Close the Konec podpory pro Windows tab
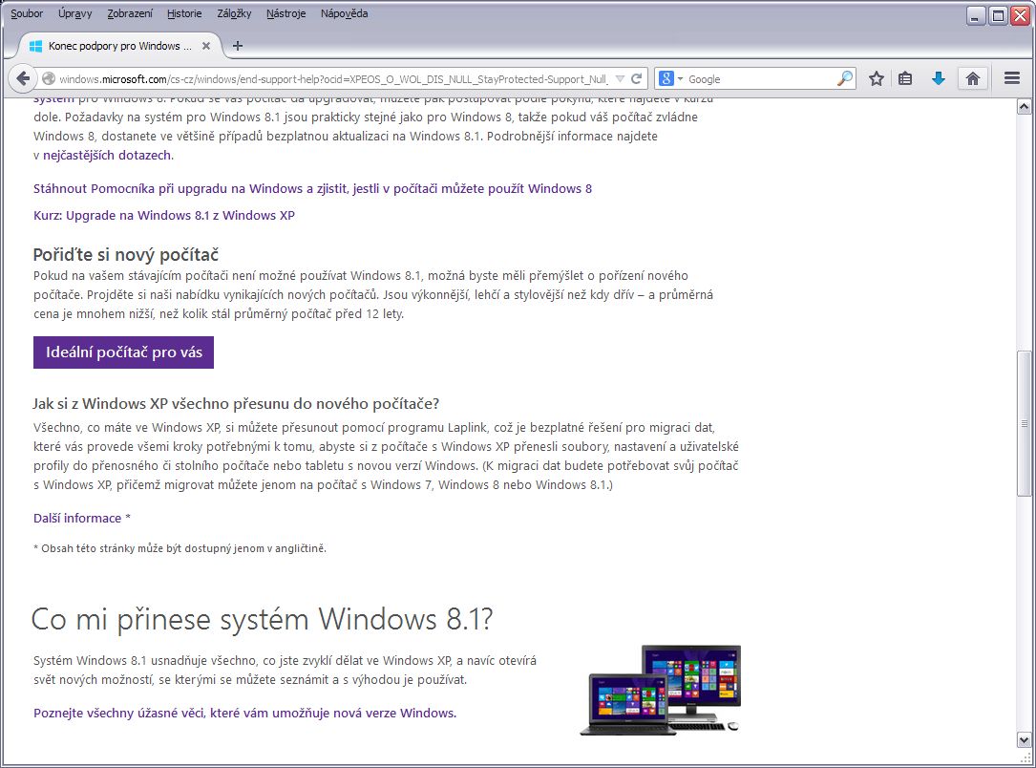The width and height of the screenshot is (1036, 768). (206, 46)
